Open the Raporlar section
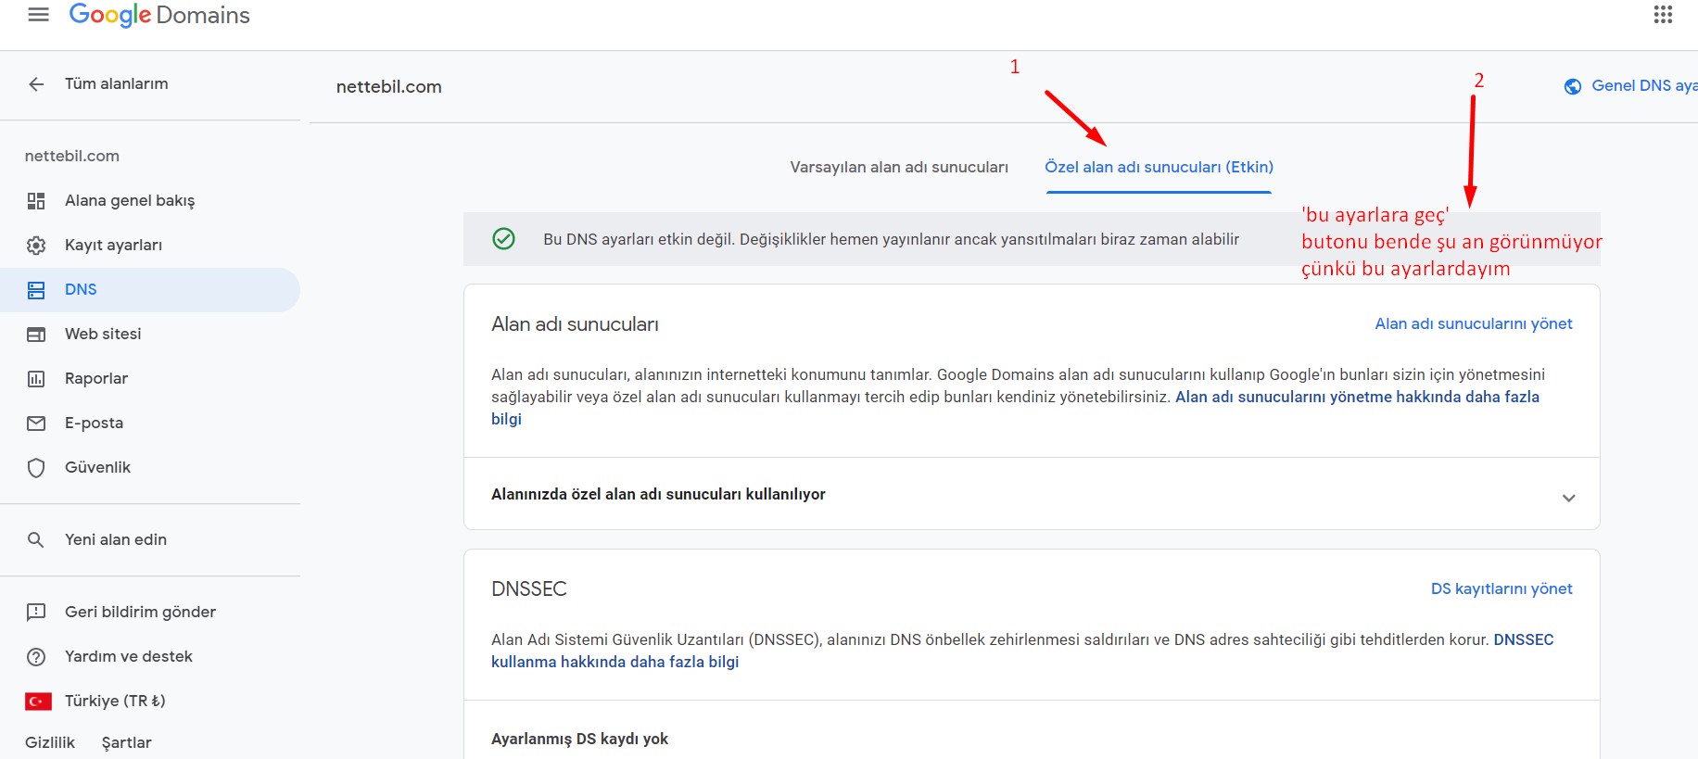 [x=96, y=378]
